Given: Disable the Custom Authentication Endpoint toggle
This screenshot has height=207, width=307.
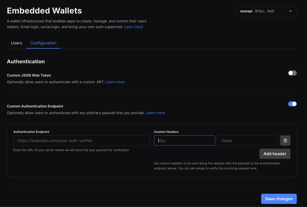Looking at the screenshot, I should tap(292, 104).
